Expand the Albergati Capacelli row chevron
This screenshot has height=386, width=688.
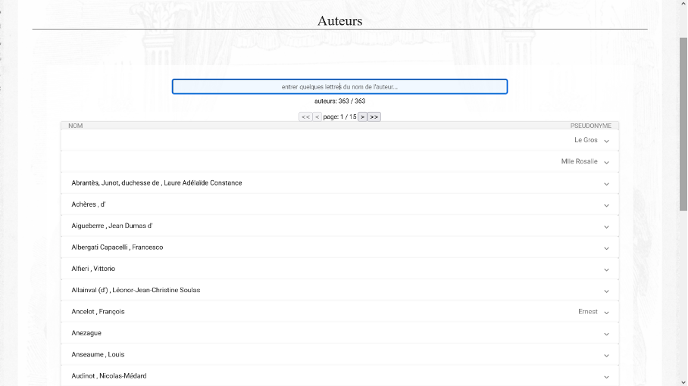coord(606,248)
